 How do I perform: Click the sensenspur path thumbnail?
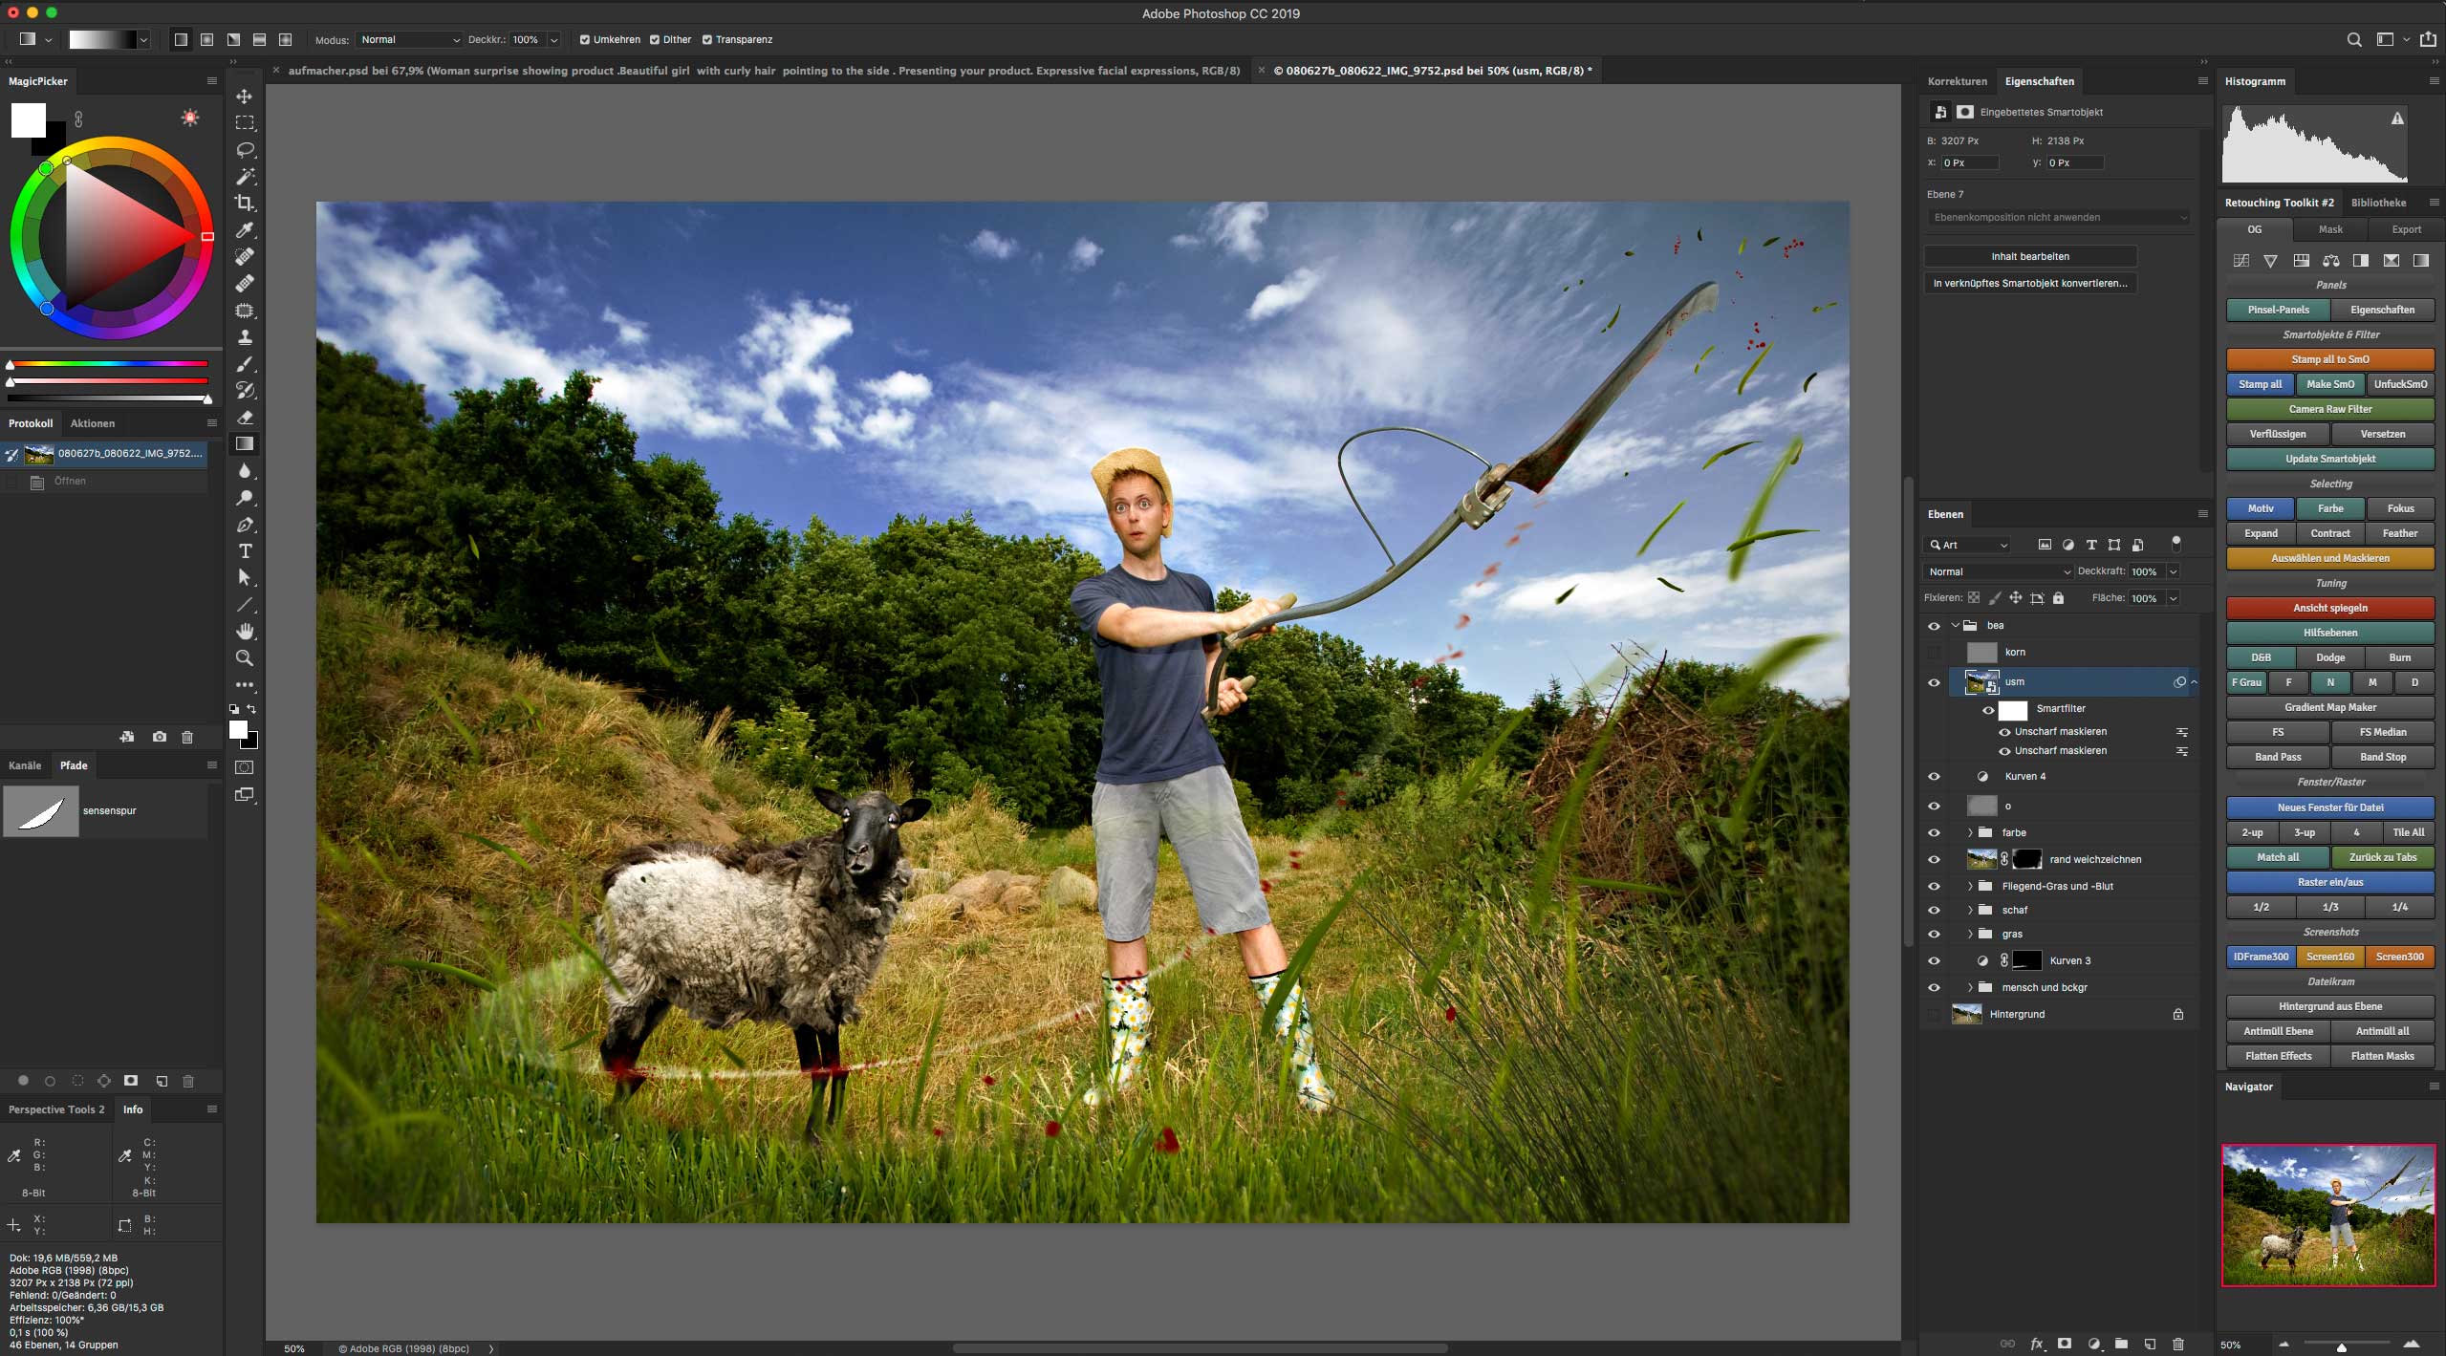point(41,811)
